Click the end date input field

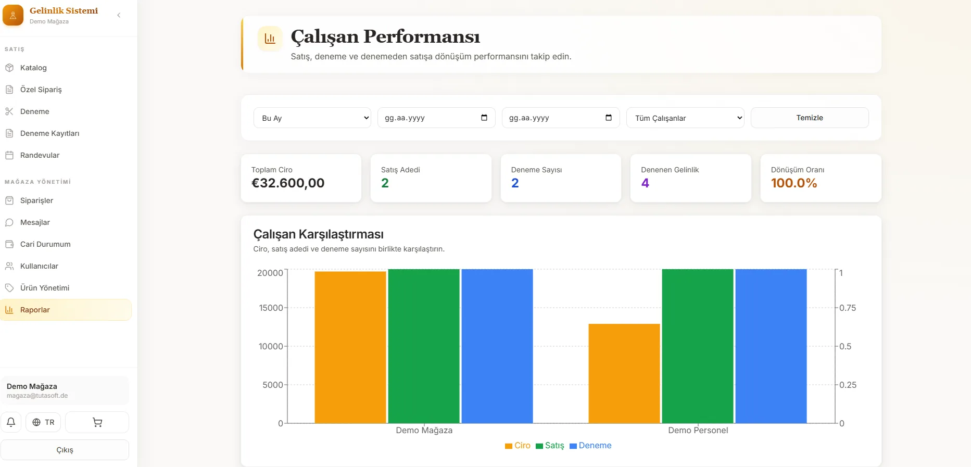[561, 118]
